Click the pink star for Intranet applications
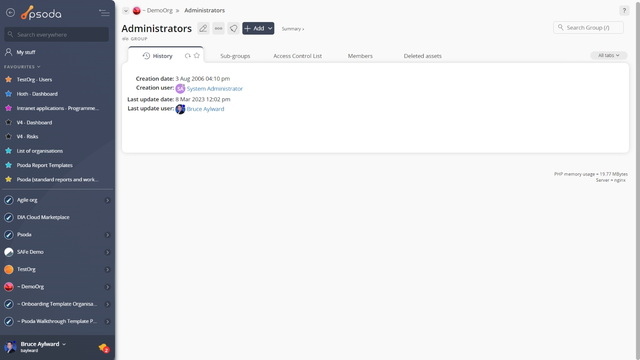 8,108
